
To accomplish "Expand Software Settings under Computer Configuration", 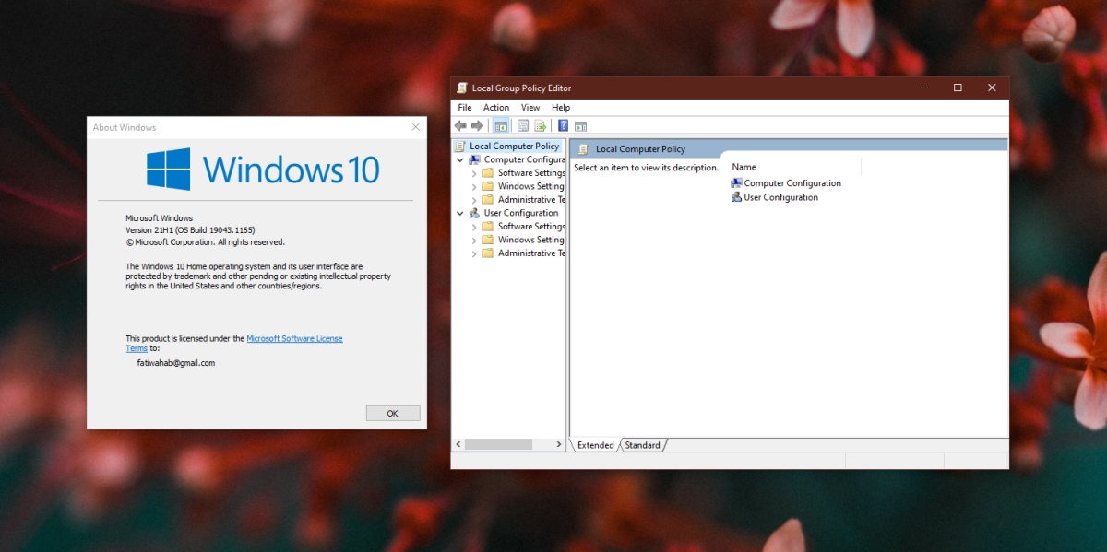I will 474,173.
